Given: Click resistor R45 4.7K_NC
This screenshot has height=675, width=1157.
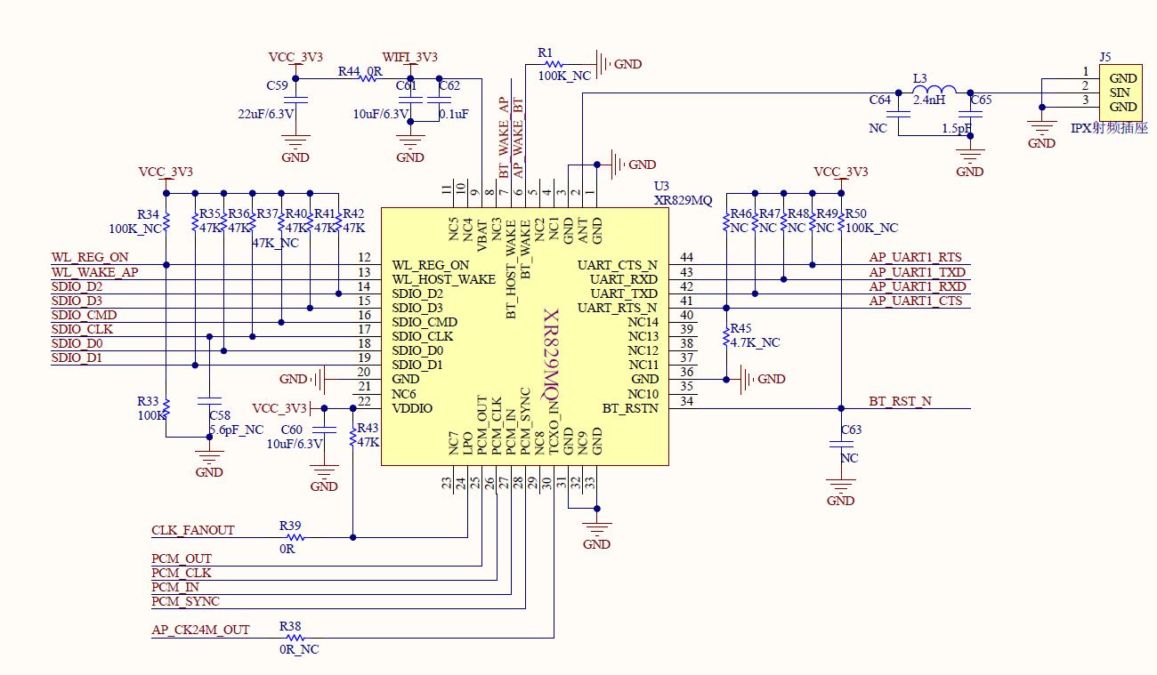Looking at the screenshot, I should click(726, 335).
